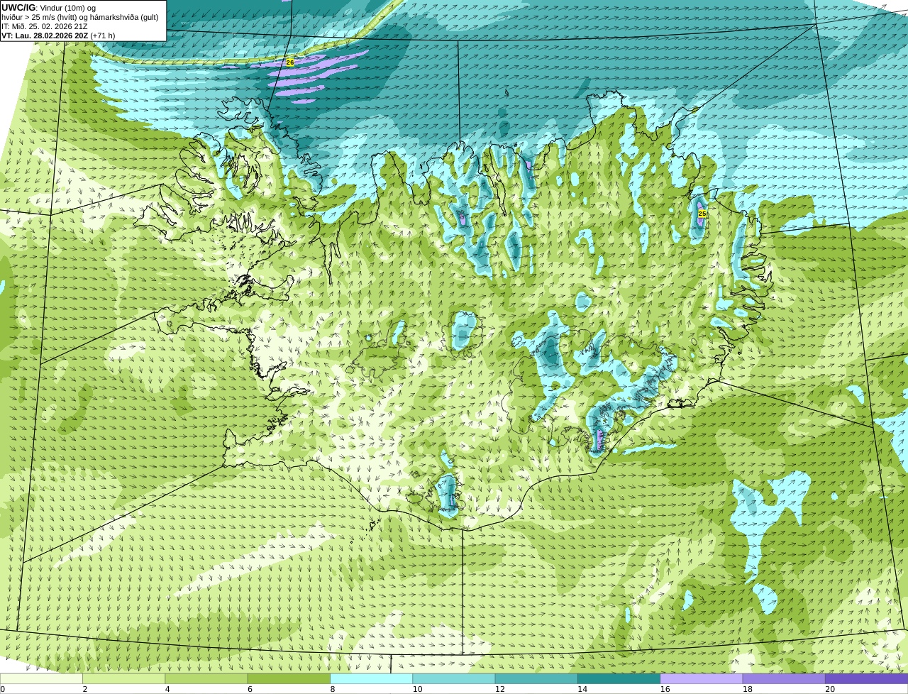The image size is (908, 694).
Task: Pick the dark teal 14–16 colorbar segment
Action: [x=619, y=678]
